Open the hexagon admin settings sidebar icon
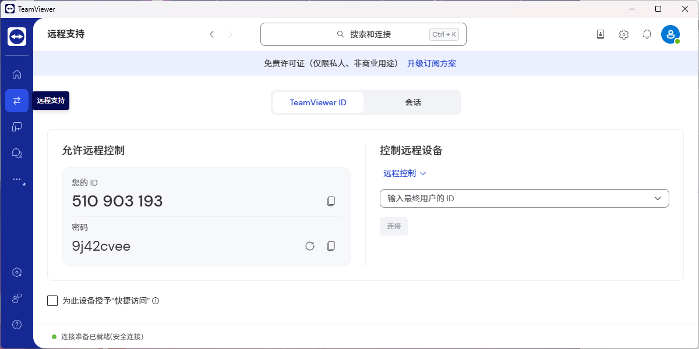Screen dimensions: 699x349 coord(17,272)
